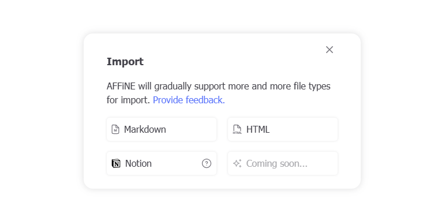Click the sparkle icon beside Coming soon
This screenshot has height=221, width=434.
click(x=237, y=163)
